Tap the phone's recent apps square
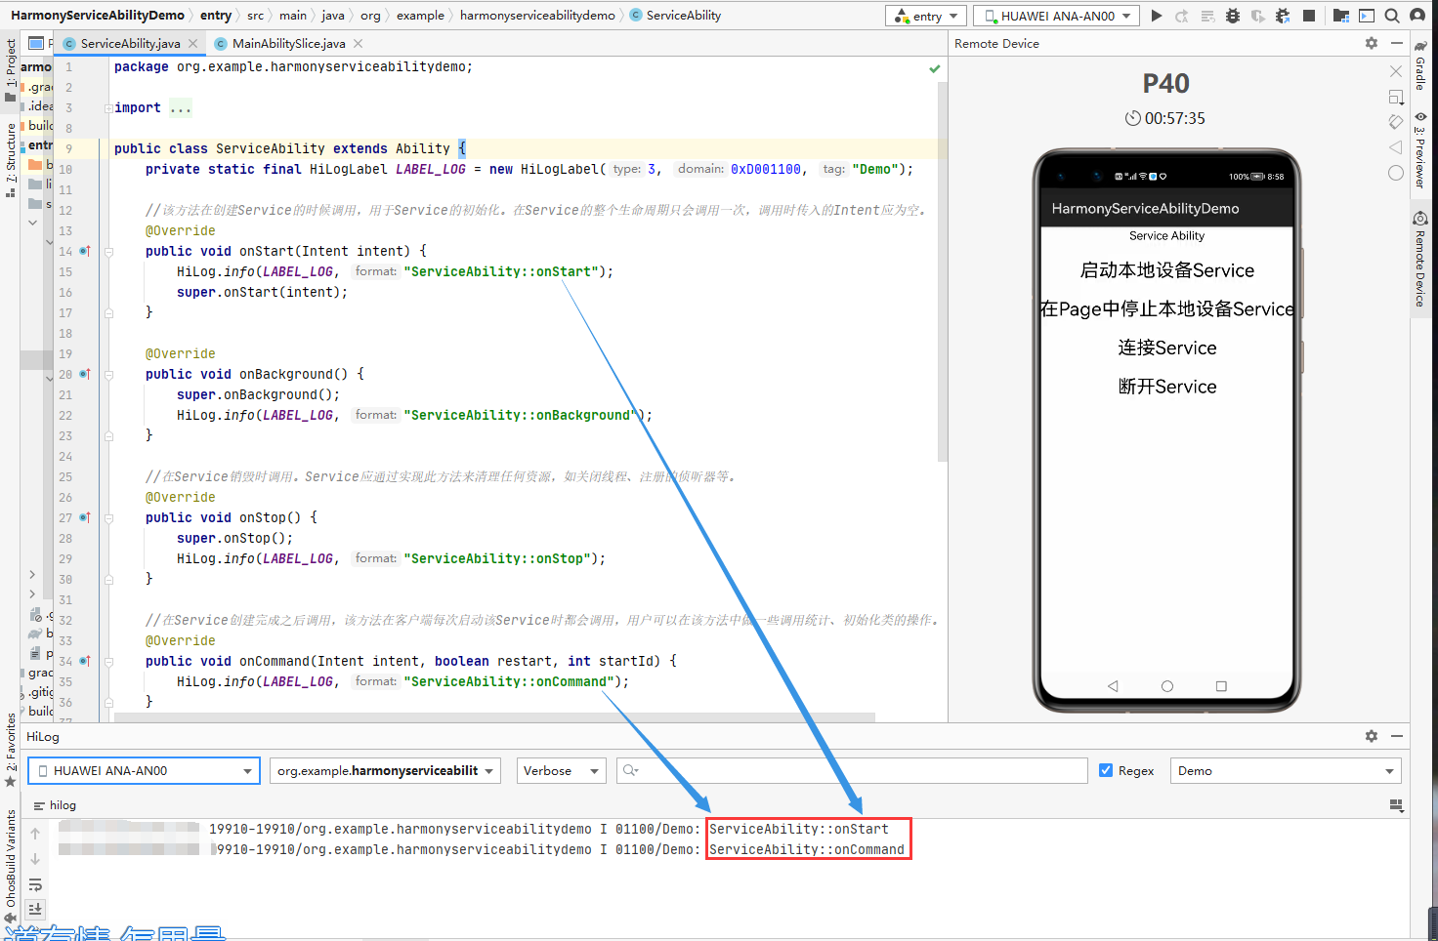 coord(1221,686)
